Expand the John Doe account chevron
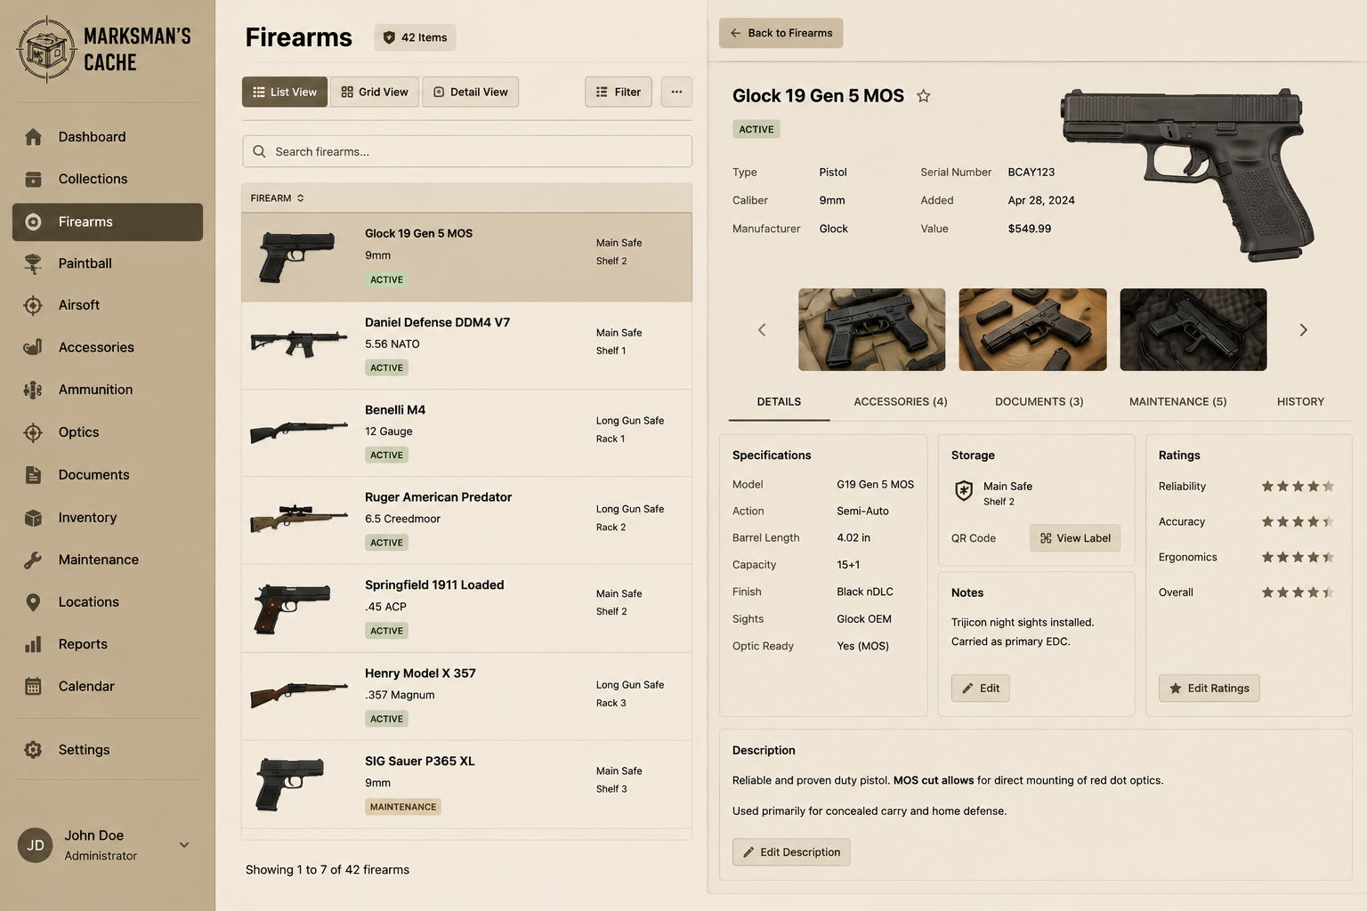1367x911 pixels. click(x=184, y=845)
